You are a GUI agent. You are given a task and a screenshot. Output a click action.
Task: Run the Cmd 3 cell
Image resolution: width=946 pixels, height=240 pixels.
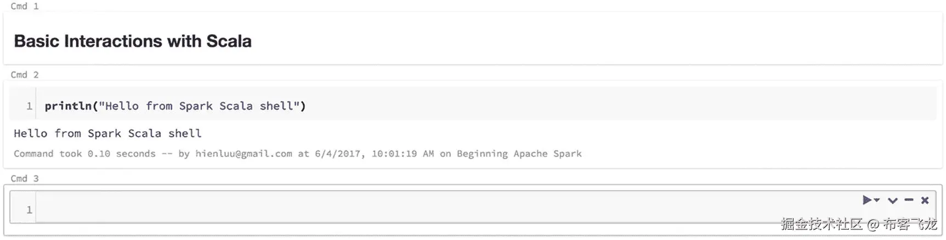[866, 200]
